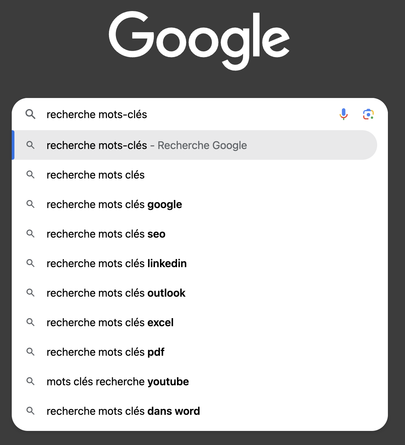Choose suggestion 'recherche mots clés'
Viewport: 405px width, 445px height.
click(x=194, y=175)
